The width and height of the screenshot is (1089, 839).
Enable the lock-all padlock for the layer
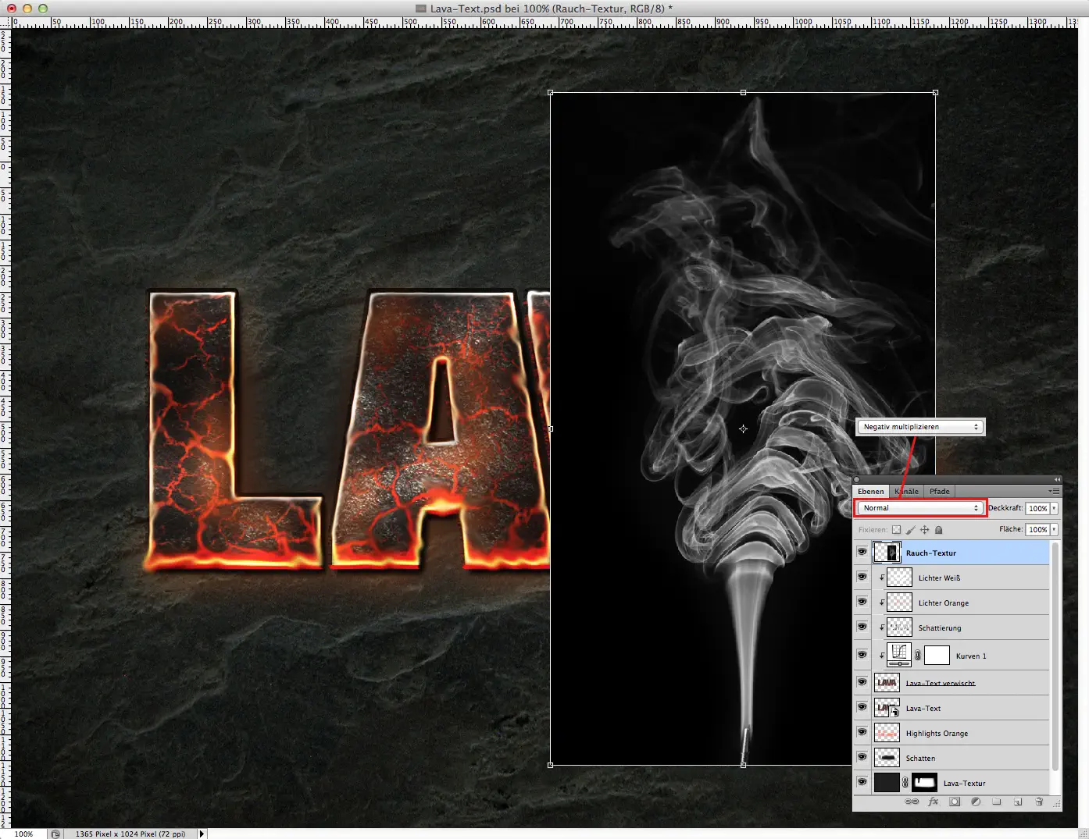click(939, 530)
